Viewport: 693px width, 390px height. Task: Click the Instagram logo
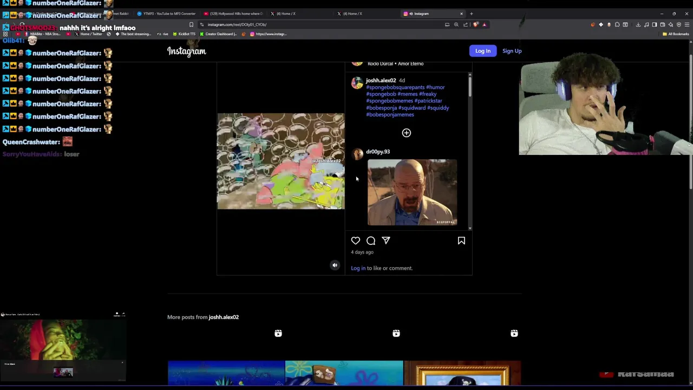186,51
